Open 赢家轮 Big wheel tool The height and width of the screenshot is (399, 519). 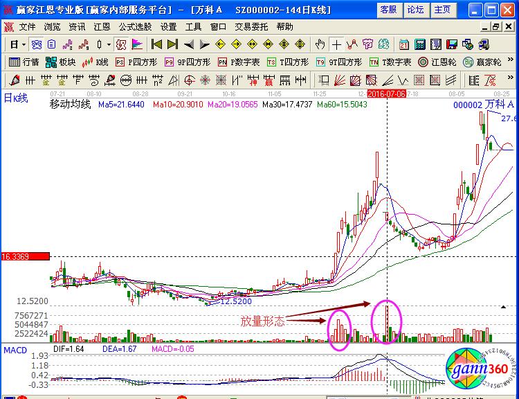[483, 62]
